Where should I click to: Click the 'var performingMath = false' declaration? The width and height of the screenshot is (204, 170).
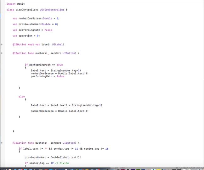click(x=32, y=30)
